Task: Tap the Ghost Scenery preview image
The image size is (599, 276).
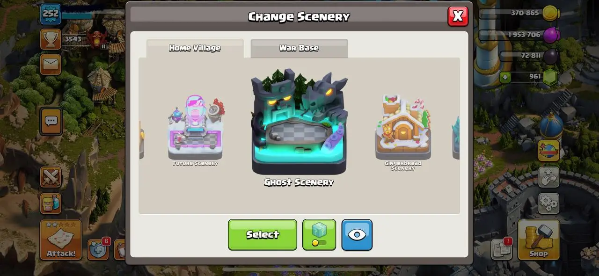Action: (x=299, y=122)
